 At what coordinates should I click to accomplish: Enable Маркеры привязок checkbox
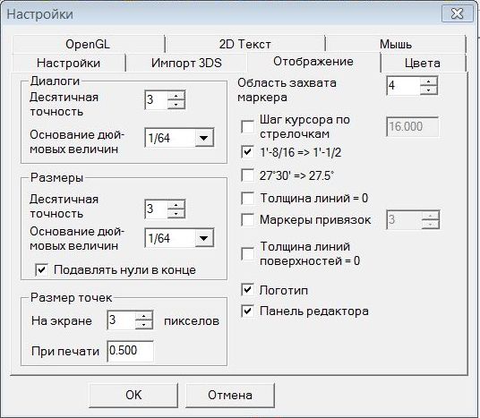248,219
